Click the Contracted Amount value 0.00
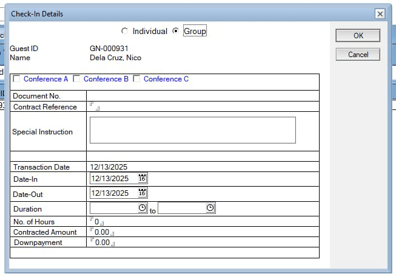 102,232
